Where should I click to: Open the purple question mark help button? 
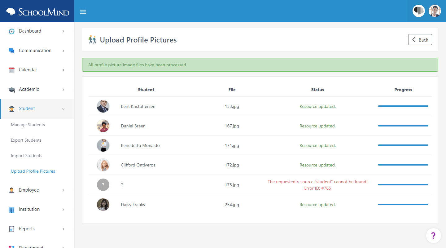pos(434,236)
